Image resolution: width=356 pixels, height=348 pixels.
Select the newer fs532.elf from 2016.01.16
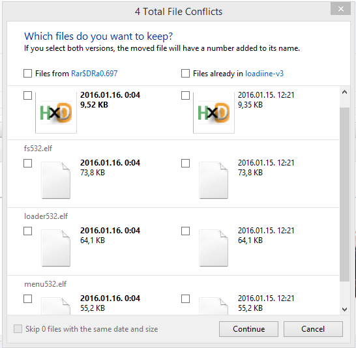pyautogui.click(x=27, y=163)
